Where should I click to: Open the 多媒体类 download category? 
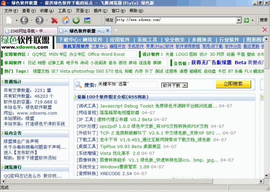point(202,40)
